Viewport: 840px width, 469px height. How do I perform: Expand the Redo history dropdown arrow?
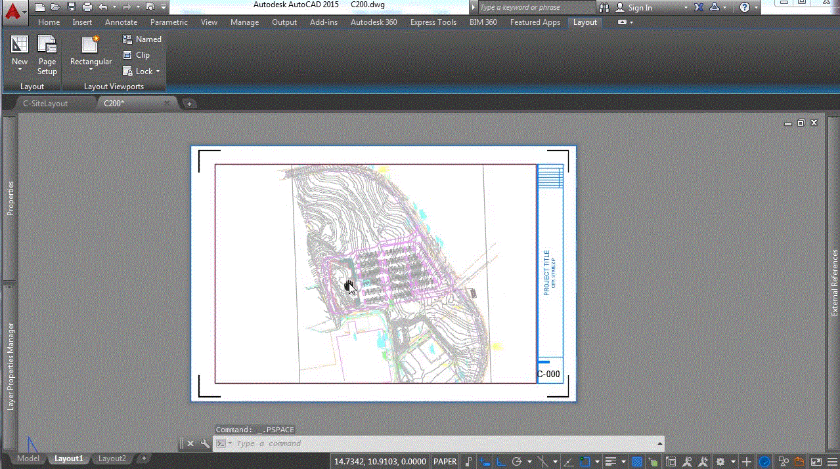point(138,7)
